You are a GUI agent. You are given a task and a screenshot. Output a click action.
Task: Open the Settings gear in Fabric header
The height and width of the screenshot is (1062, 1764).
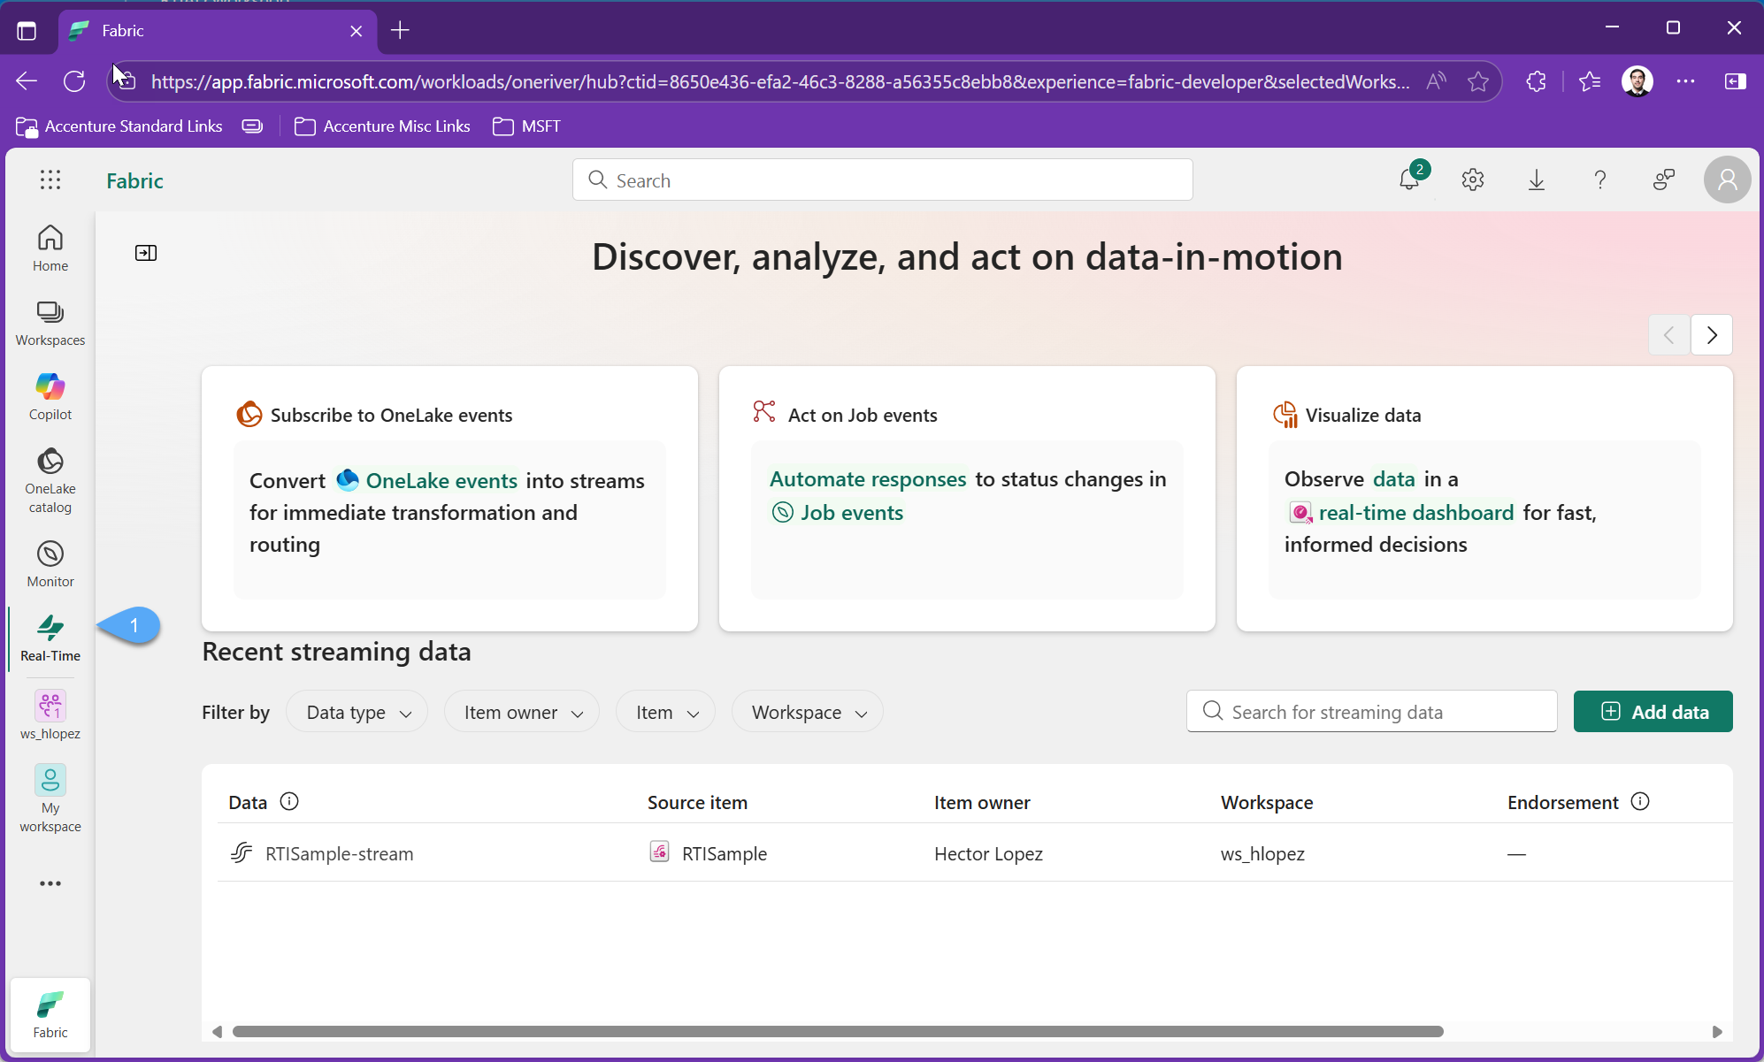point(1473,180)
